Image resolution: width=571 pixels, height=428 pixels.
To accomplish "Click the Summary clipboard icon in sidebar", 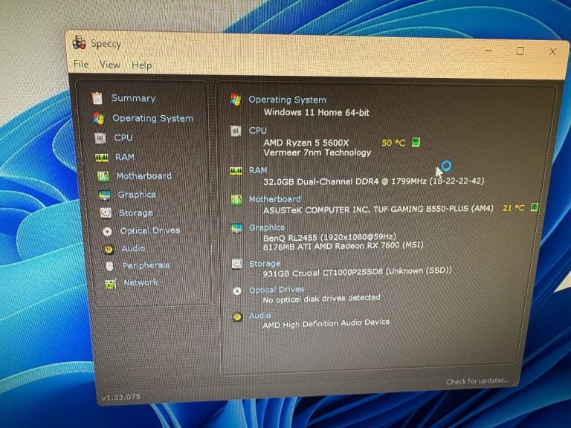I will 97,98.
